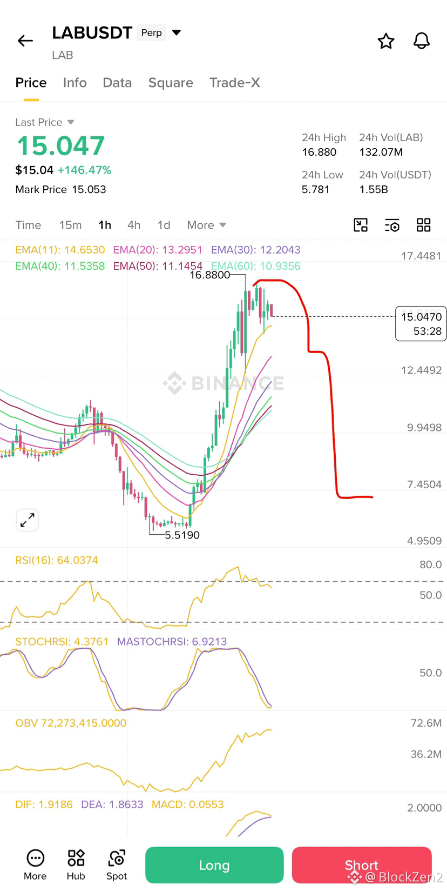Tap the OBV 72,273,415.0000 label
Image resolution: width=447 pixels, height=891 pixels.
[x=71, y=723]
